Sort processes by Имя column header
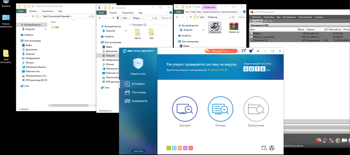This screenshot has width=350, height=155. [x=273, y=29]
